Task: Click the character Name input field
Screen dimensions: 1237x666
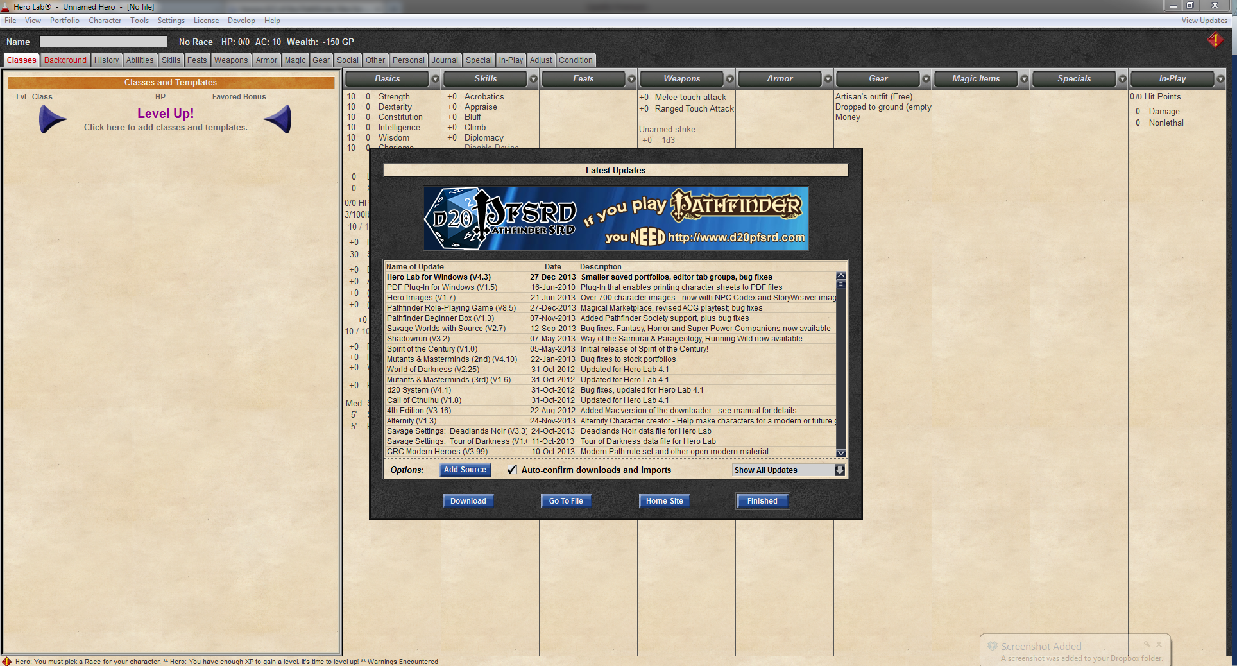Action: pos(103,42)
